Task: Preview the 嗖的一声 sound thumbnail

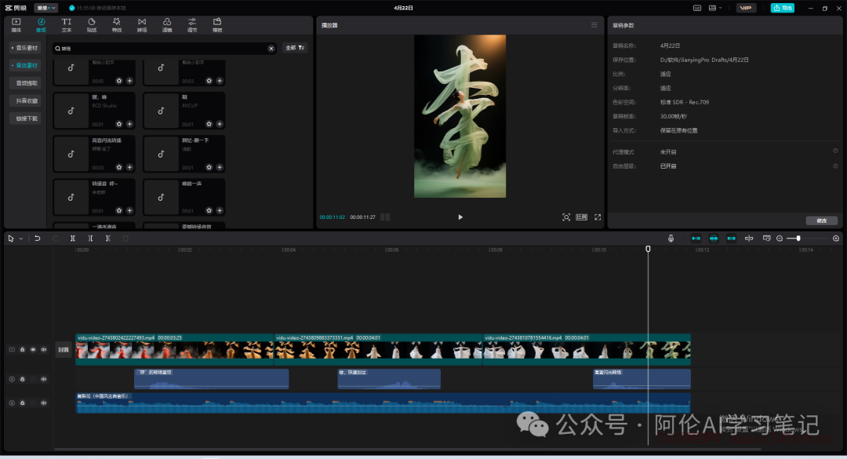Action: (x=161, y=198)
